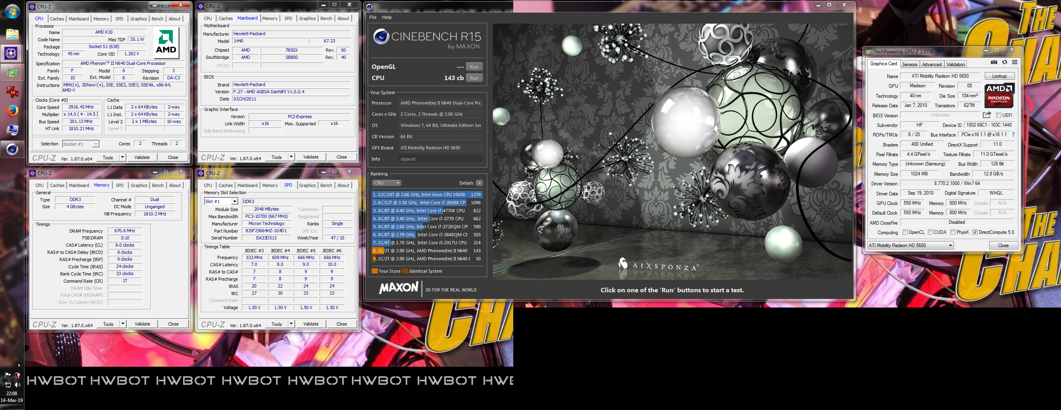Open the volume speaker tray icon

[x=17, y=385]
